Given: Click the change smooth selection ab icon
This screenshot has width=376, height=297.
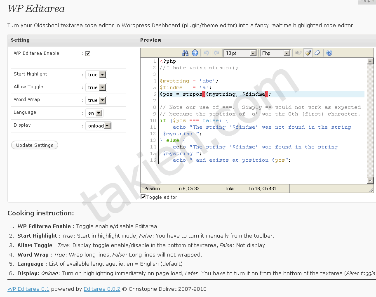Looking at the screenshot, I should pyautogui.click(x=298, y=53).
